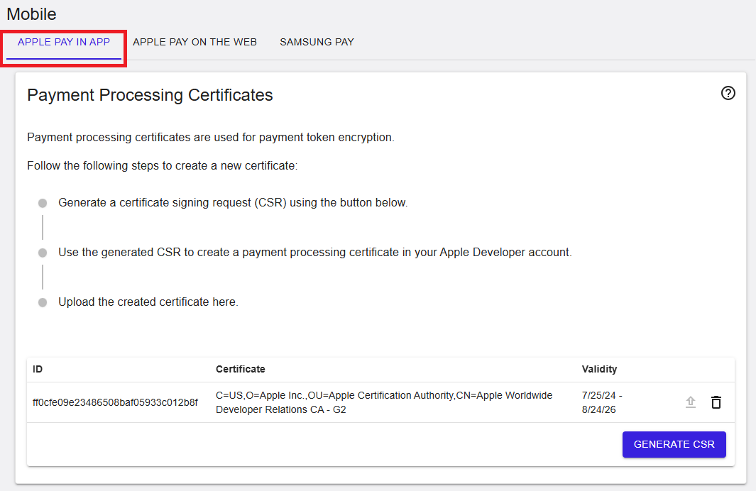Click the Payment Processing Certificates heading
Viewport: 756px width, 491px height.
coord(150,95)
